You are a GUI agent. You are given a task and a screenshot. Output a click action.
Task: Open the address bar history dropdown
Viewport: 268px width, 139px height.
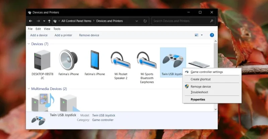click(x=137, y=21)
